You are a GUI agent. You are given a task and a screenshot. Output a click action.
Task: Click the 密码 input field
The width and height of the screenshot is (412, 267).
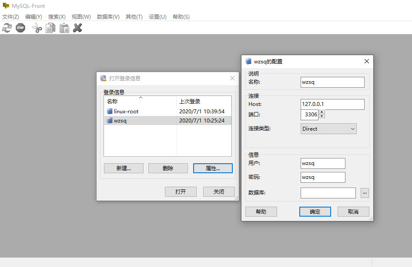pos(323,177)
